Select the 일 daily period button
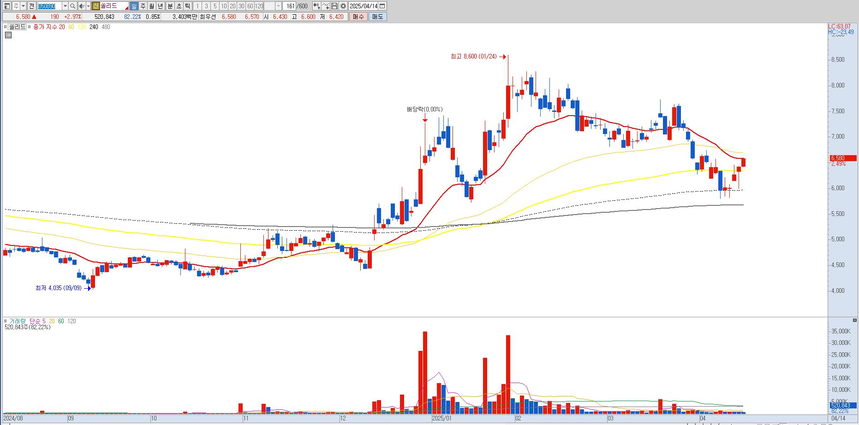The width and height of the screenshot is (859, 425). click(134, 6)
